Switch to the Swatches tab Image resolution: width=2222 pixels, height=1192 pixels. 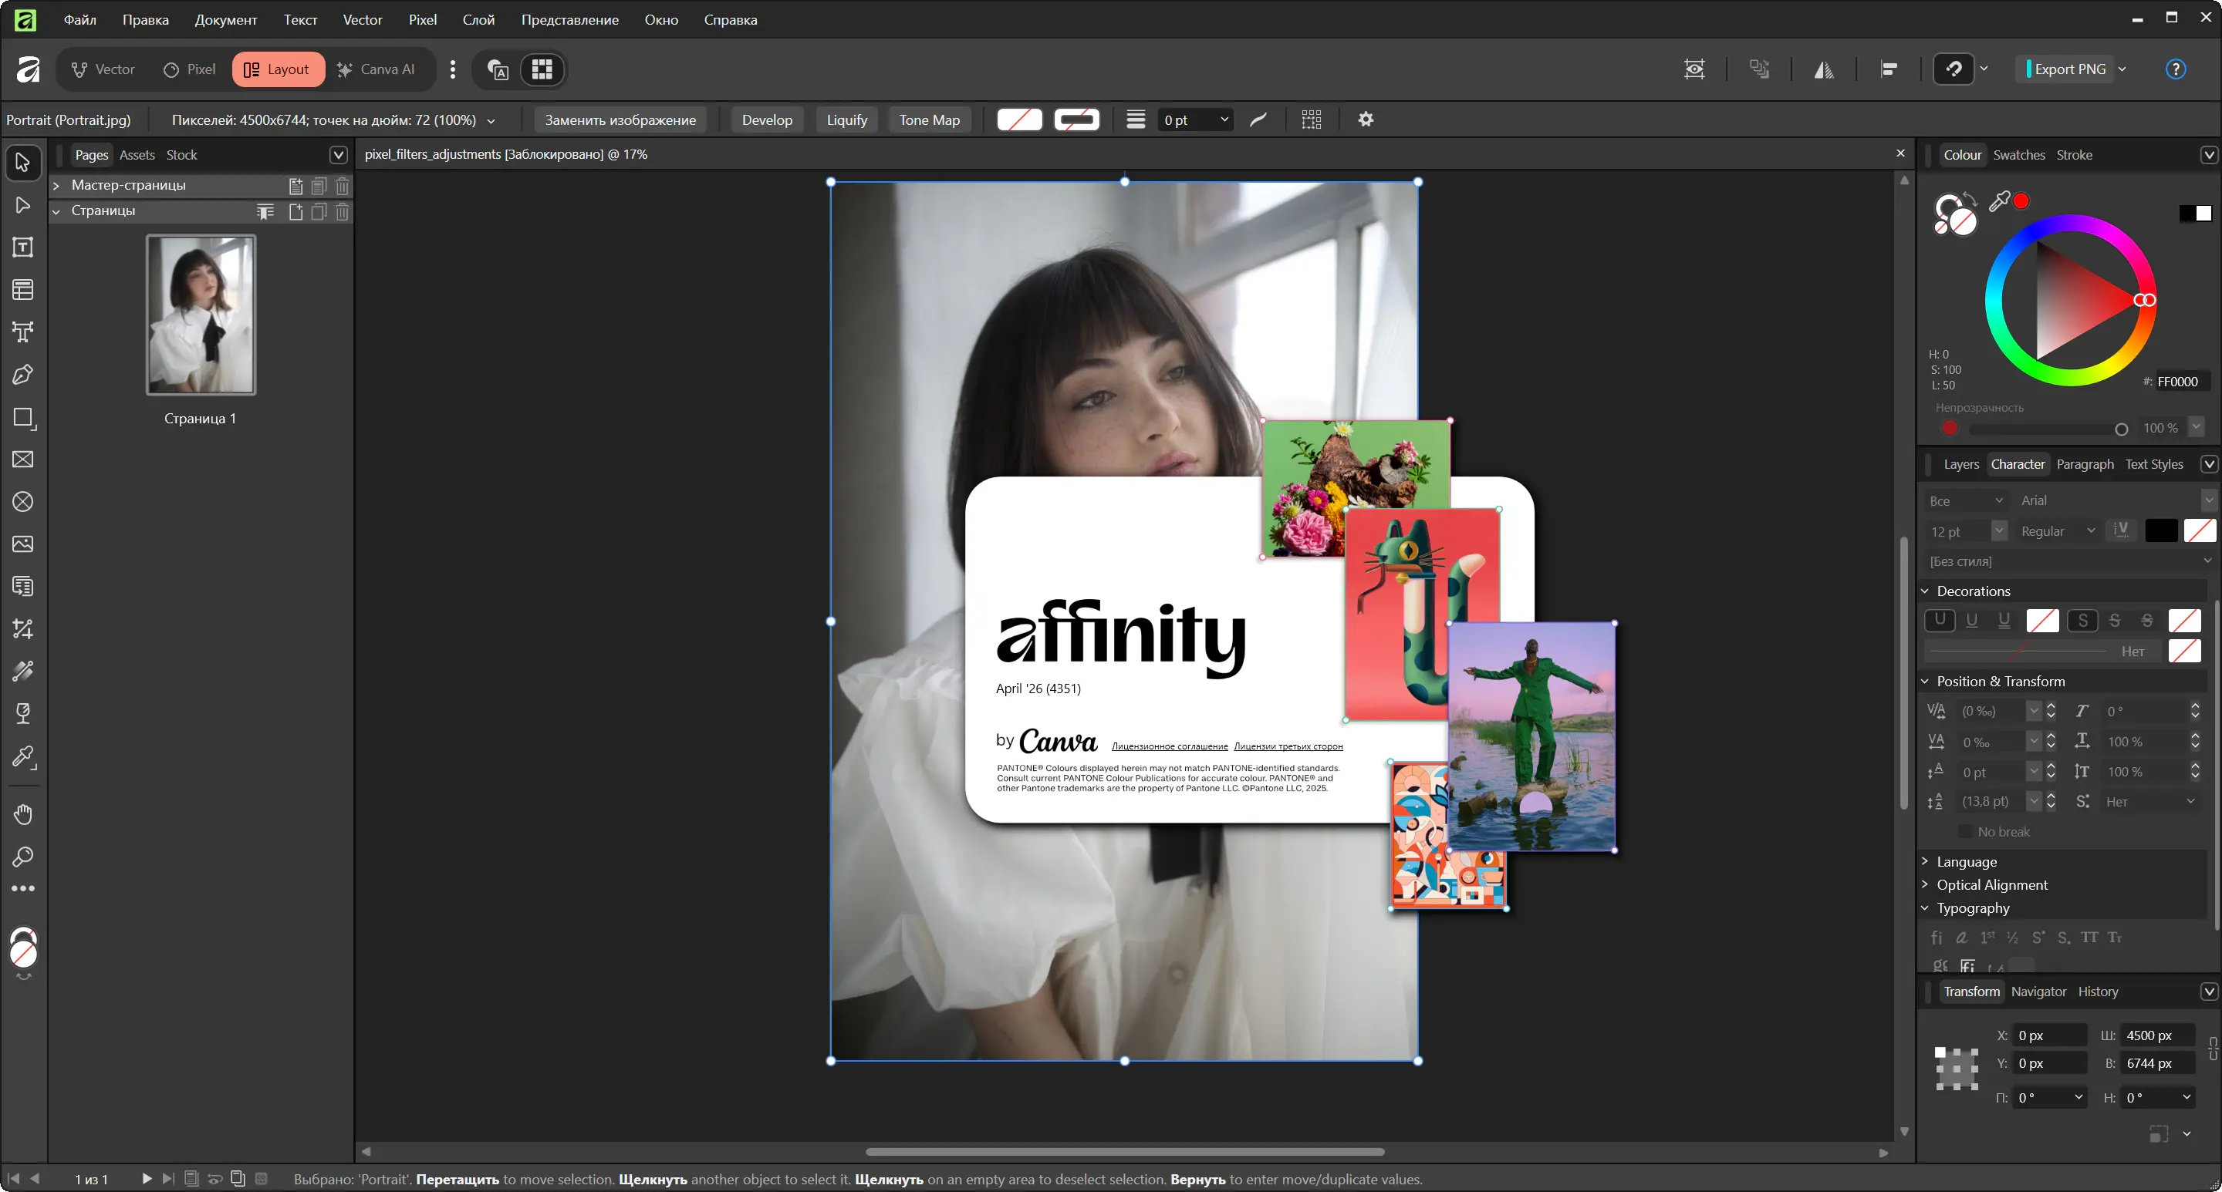click(x=2018, y=155)
